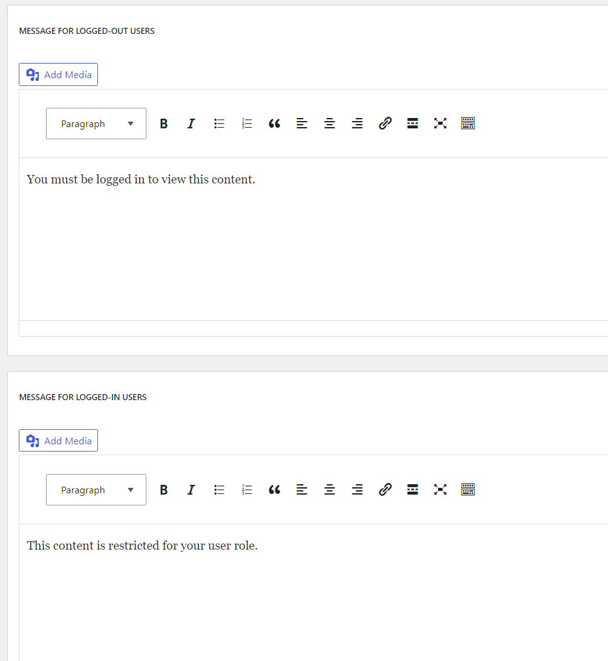Toggle toolbar kitchen sink in logged-in editor
608x661 pixels.
(468, 490)
